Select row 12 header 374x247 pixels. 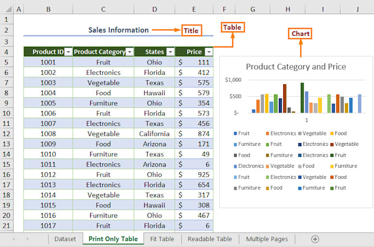point(7,134)
